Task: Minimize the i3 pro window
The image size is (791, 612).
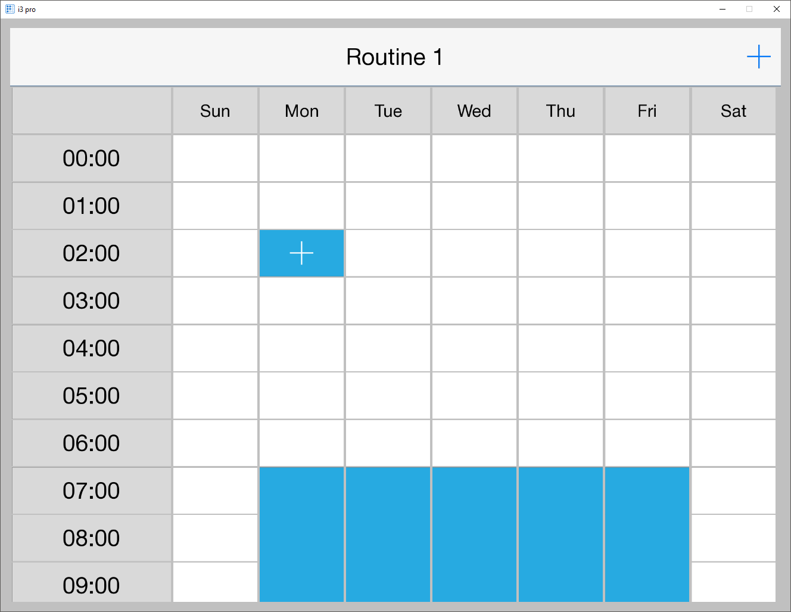Action: pos(723,9)
